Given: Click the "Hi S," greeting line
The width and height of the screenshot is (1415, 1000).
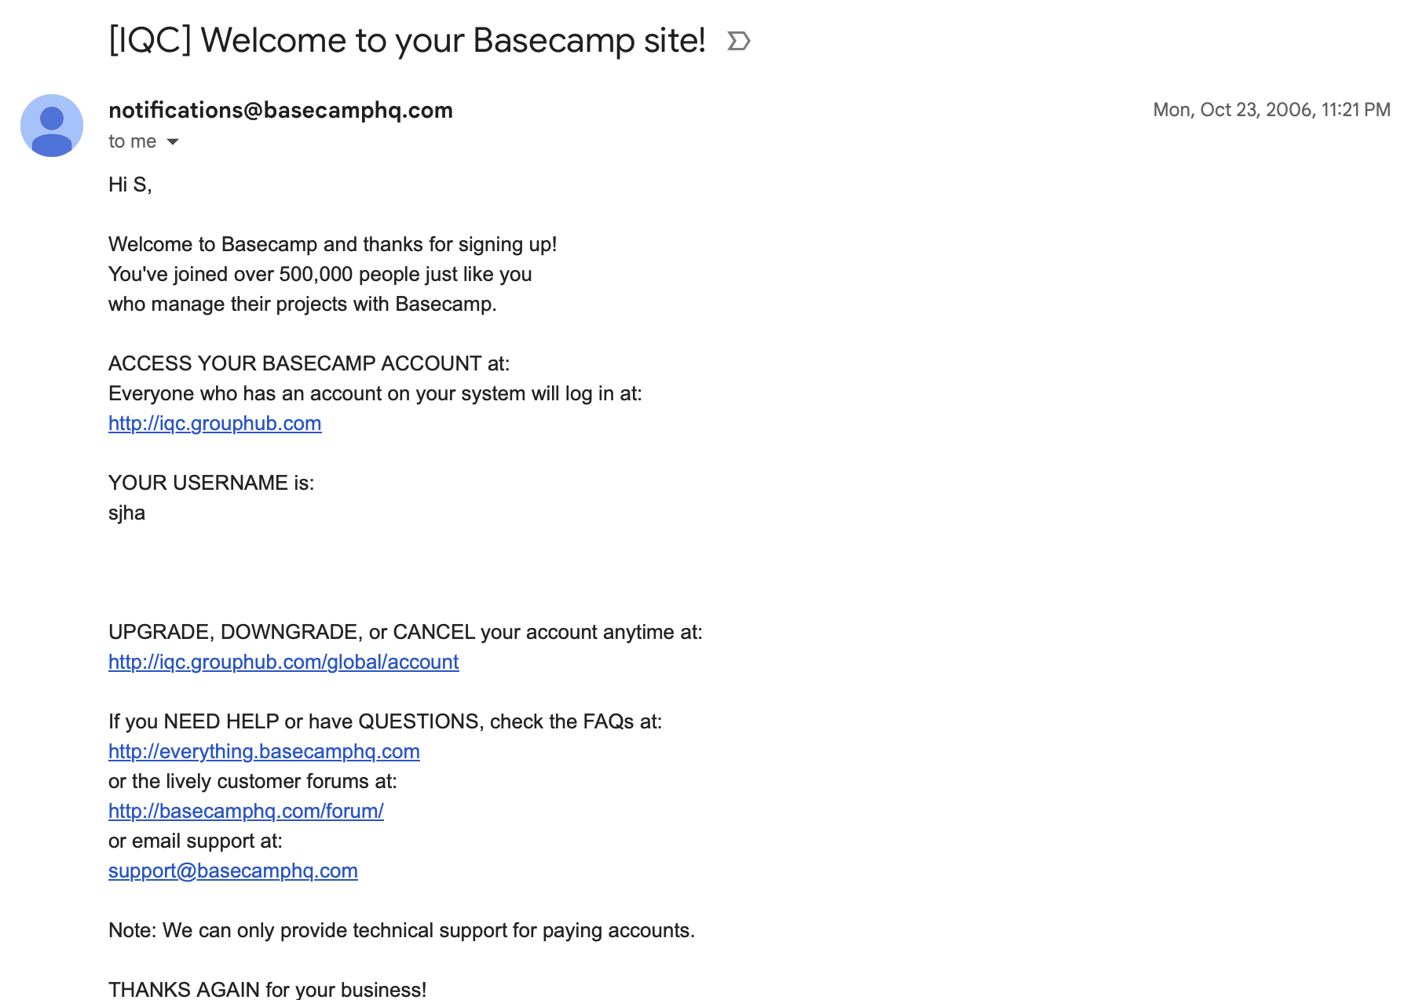Looking at the screenshot, I should (x=130, y=184).
